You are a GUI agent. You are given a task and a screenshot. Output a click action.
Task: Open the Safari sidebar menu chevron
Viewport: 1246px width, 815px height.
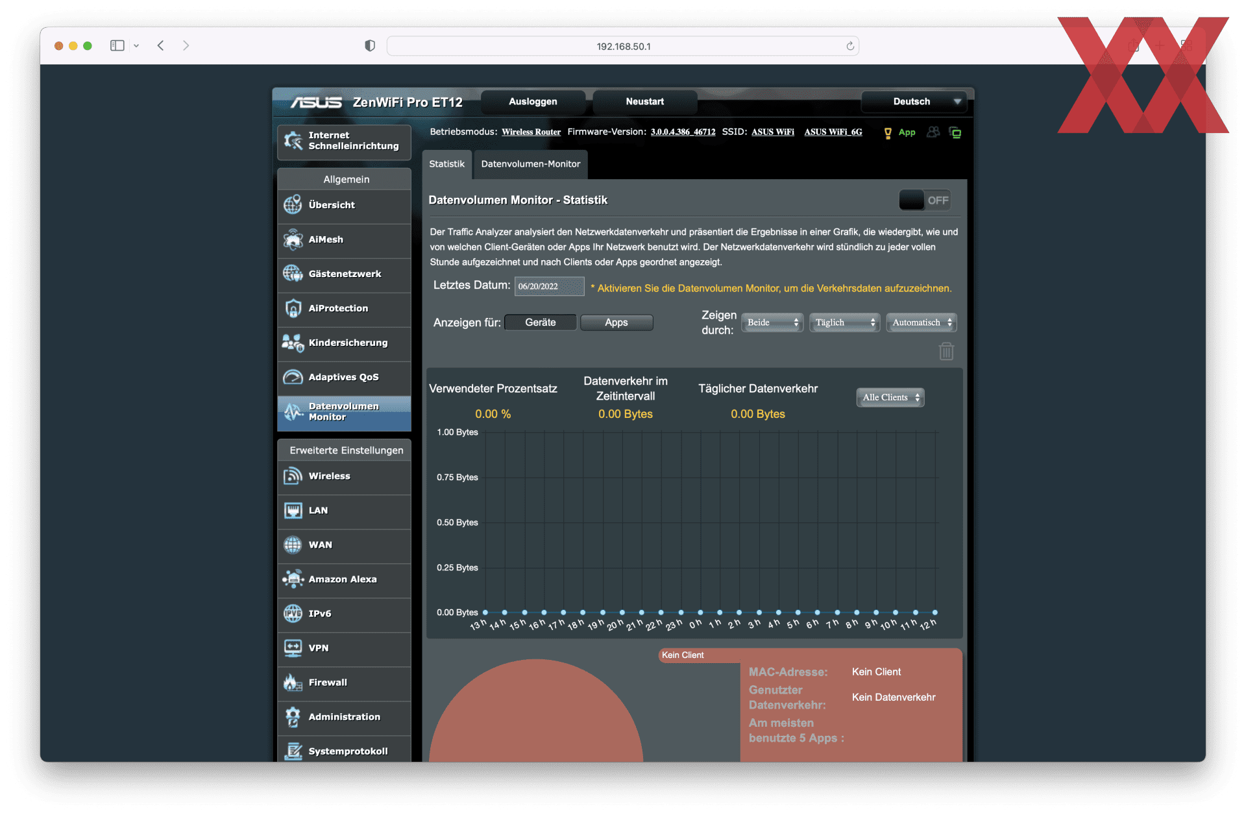point(136,46)
